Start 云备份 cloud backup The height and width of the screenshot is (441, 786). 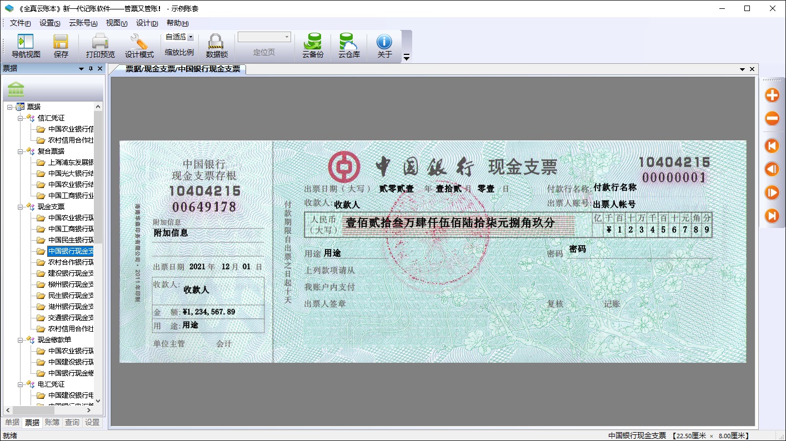[313, 46]
